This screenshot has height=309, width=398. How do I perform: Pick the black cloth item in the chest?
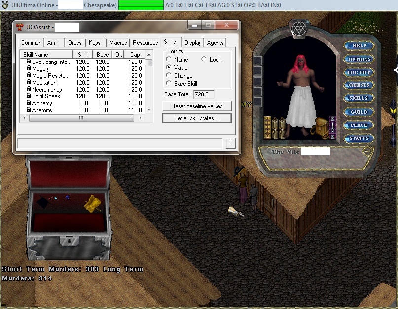[x=43, y=203]
